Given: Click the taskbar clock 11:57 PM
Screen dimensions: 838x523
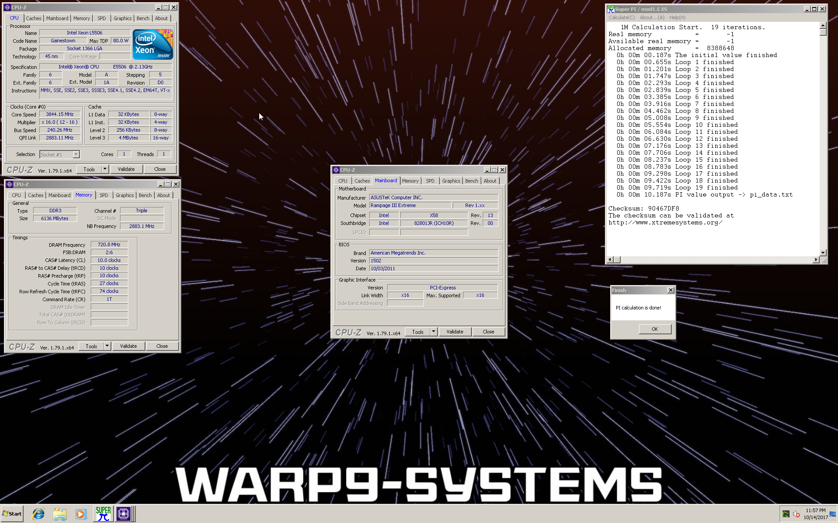Looking at the screenshot, I should click(816, 510).
